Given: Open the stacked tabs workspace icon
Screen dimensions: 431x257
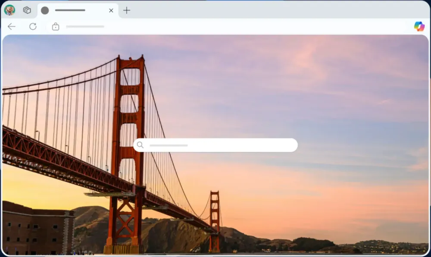Looking at the screenshot, I should coord(27,10).
